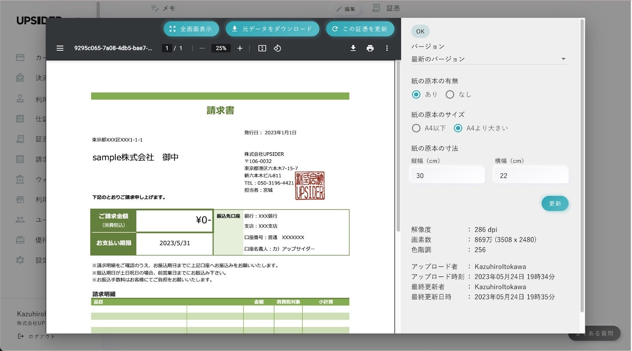Select the なし radio option
This screenshot has width=632, height=351.
(450, 95)
